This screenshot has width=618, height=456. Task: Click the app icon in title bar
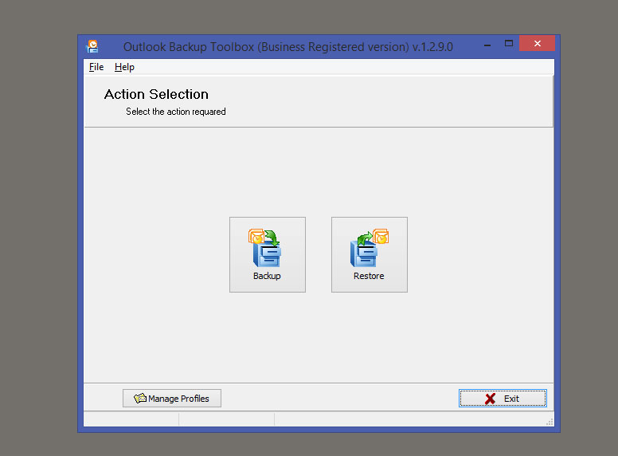(92, 46)
